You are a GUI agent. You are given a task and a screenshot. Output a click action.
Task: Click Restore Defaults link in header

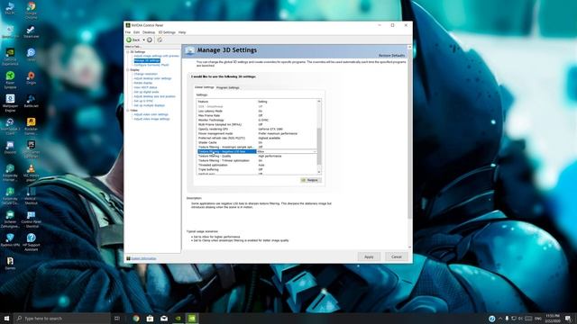coord(391,56)
